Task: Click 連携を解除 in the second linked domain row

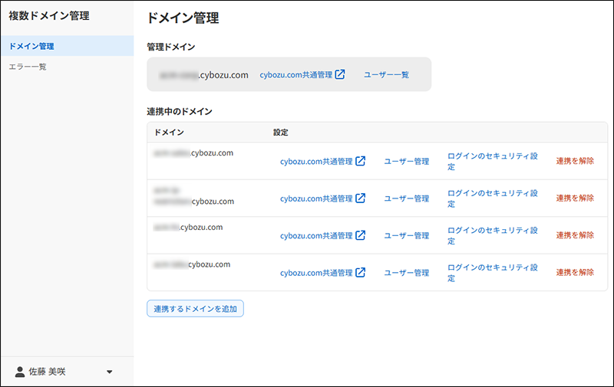Action: coord(575,198)
